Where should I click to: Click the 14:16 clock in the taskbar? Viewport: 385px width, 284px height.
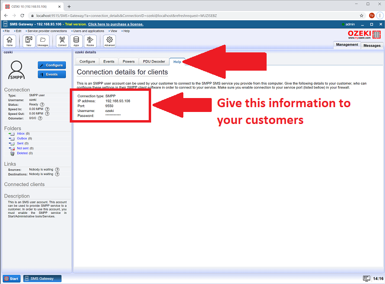point(378,279)
